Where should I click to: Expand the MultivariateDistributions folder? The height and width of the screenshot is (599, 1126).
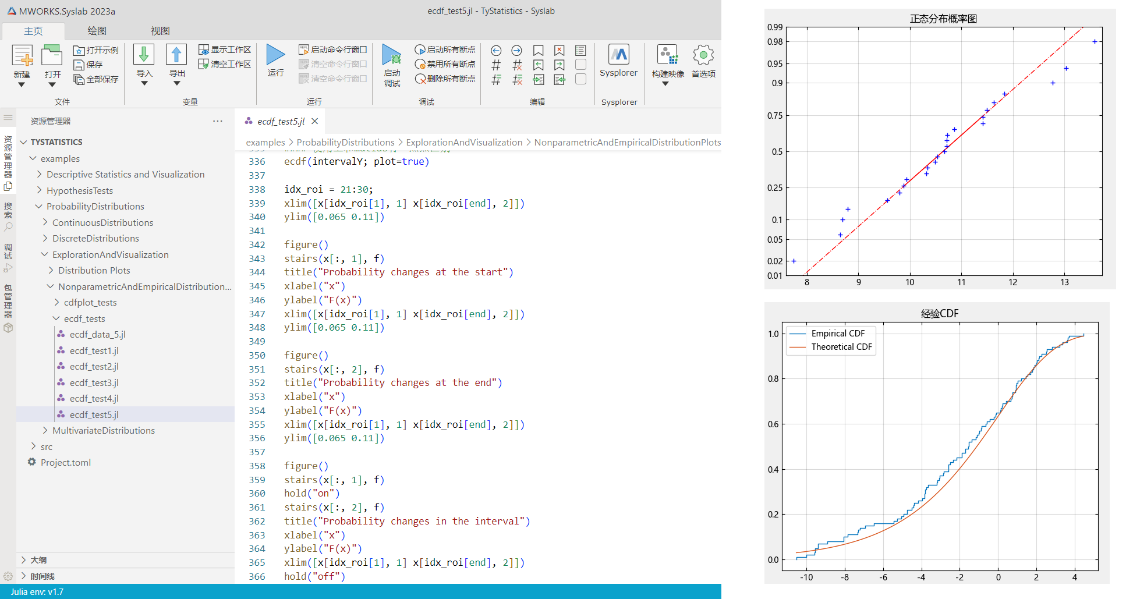103,431
